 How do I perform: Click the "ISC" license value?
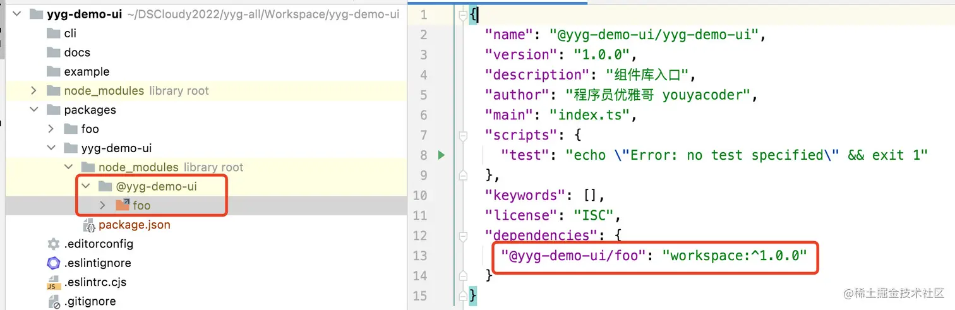593,215
